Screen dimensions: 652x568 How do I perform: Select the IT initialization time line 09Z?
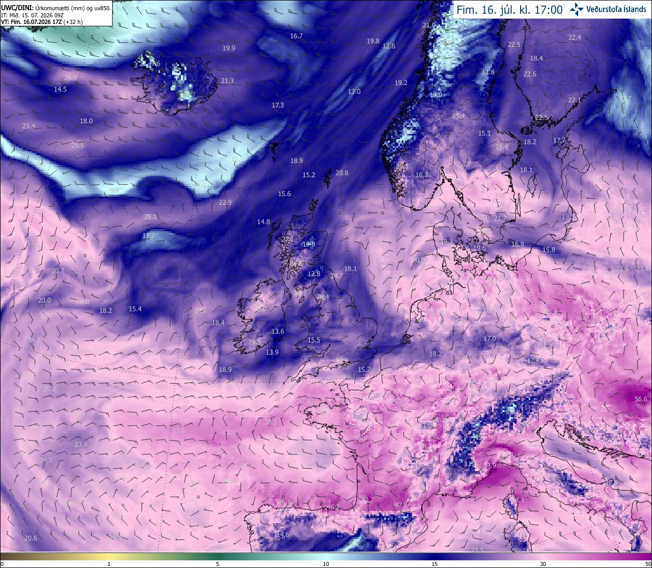click(x=32, y=15)
